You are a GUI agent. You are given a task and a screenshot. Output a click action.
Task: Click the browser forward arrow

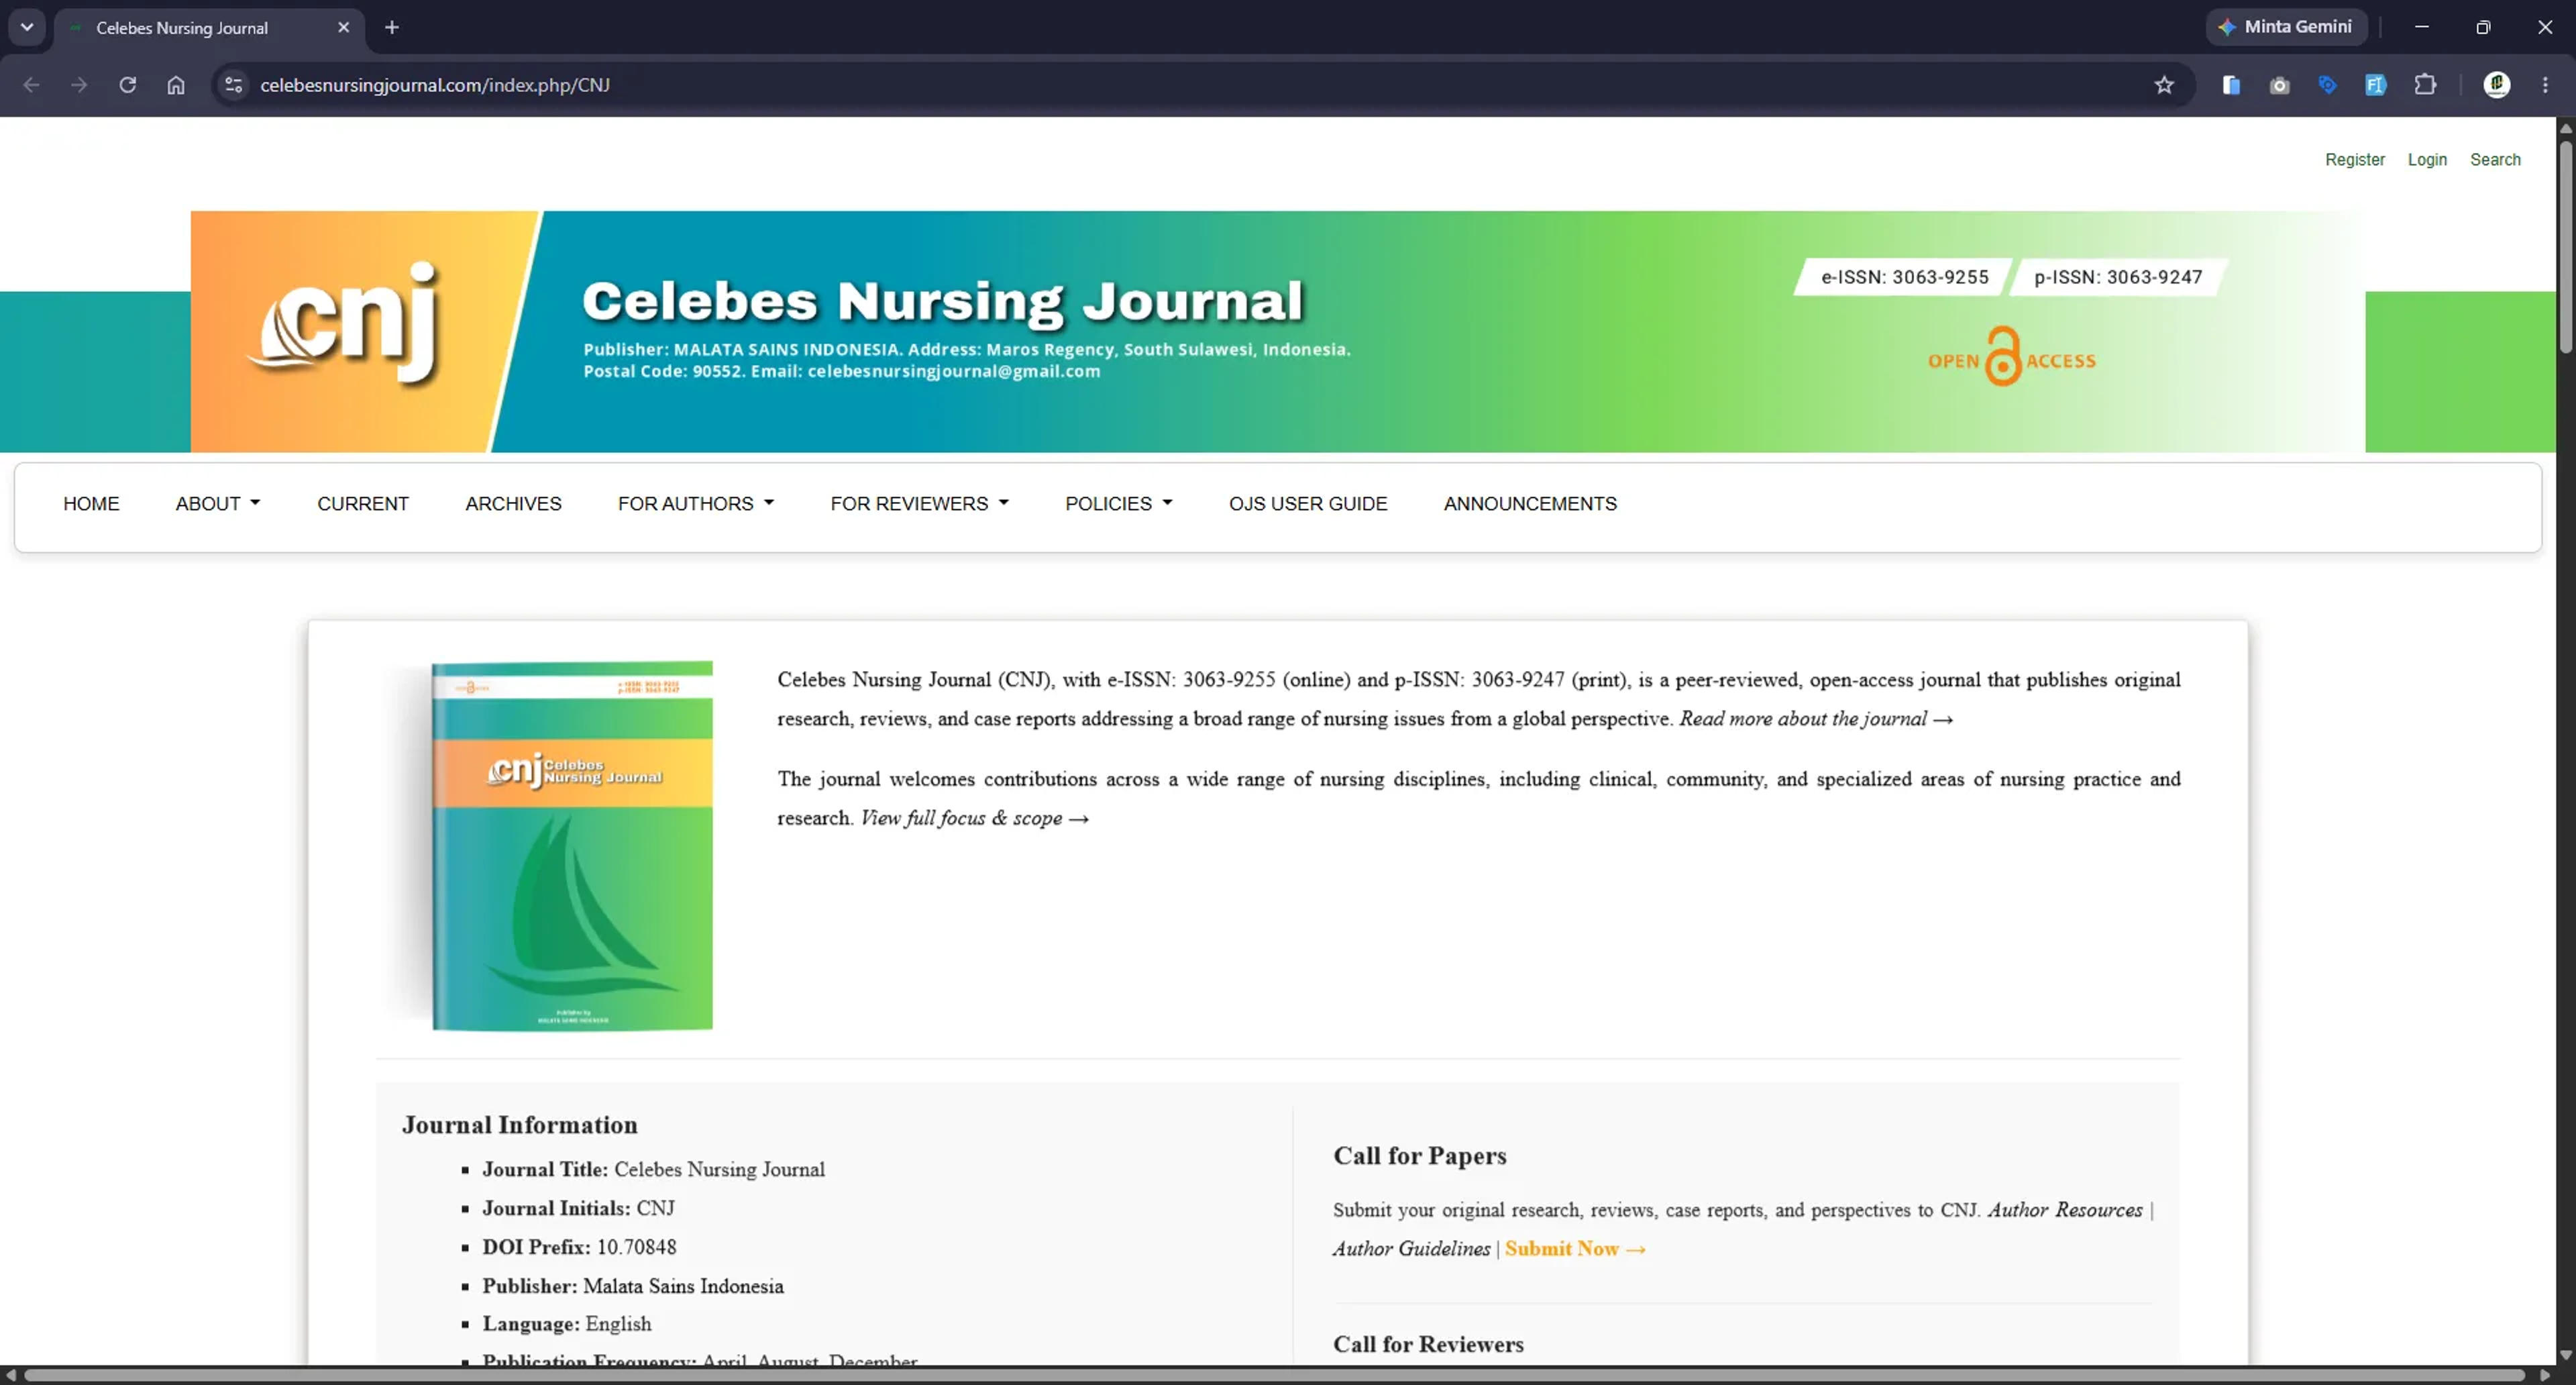79,85
